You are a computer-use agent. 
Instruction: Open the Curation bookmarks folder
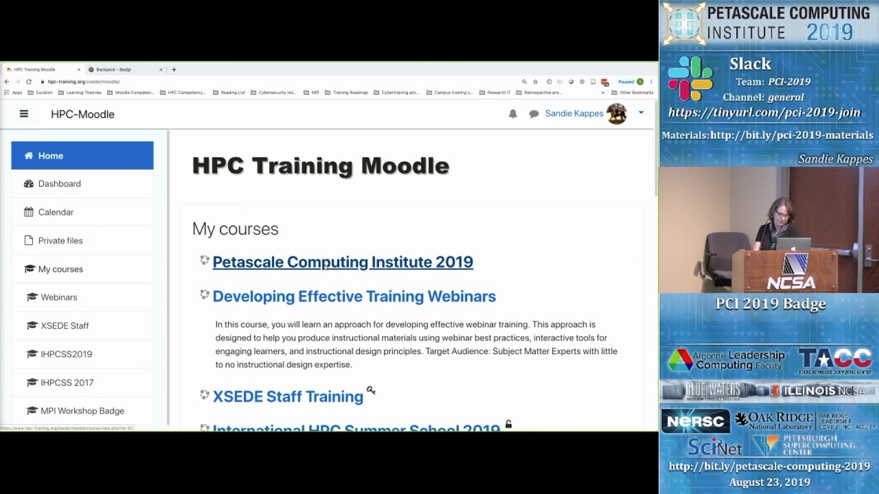point(41,93)
